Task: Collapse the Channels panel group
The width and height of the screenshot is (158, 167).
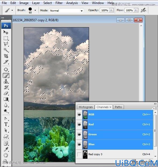Action: point(155,104)
